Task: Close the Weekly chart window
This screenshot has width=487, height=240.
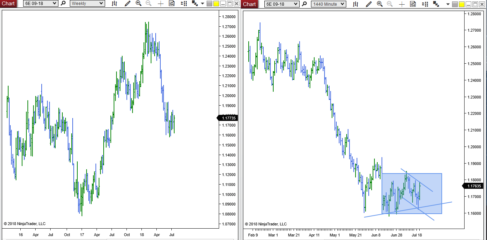Action: point(236,4)
